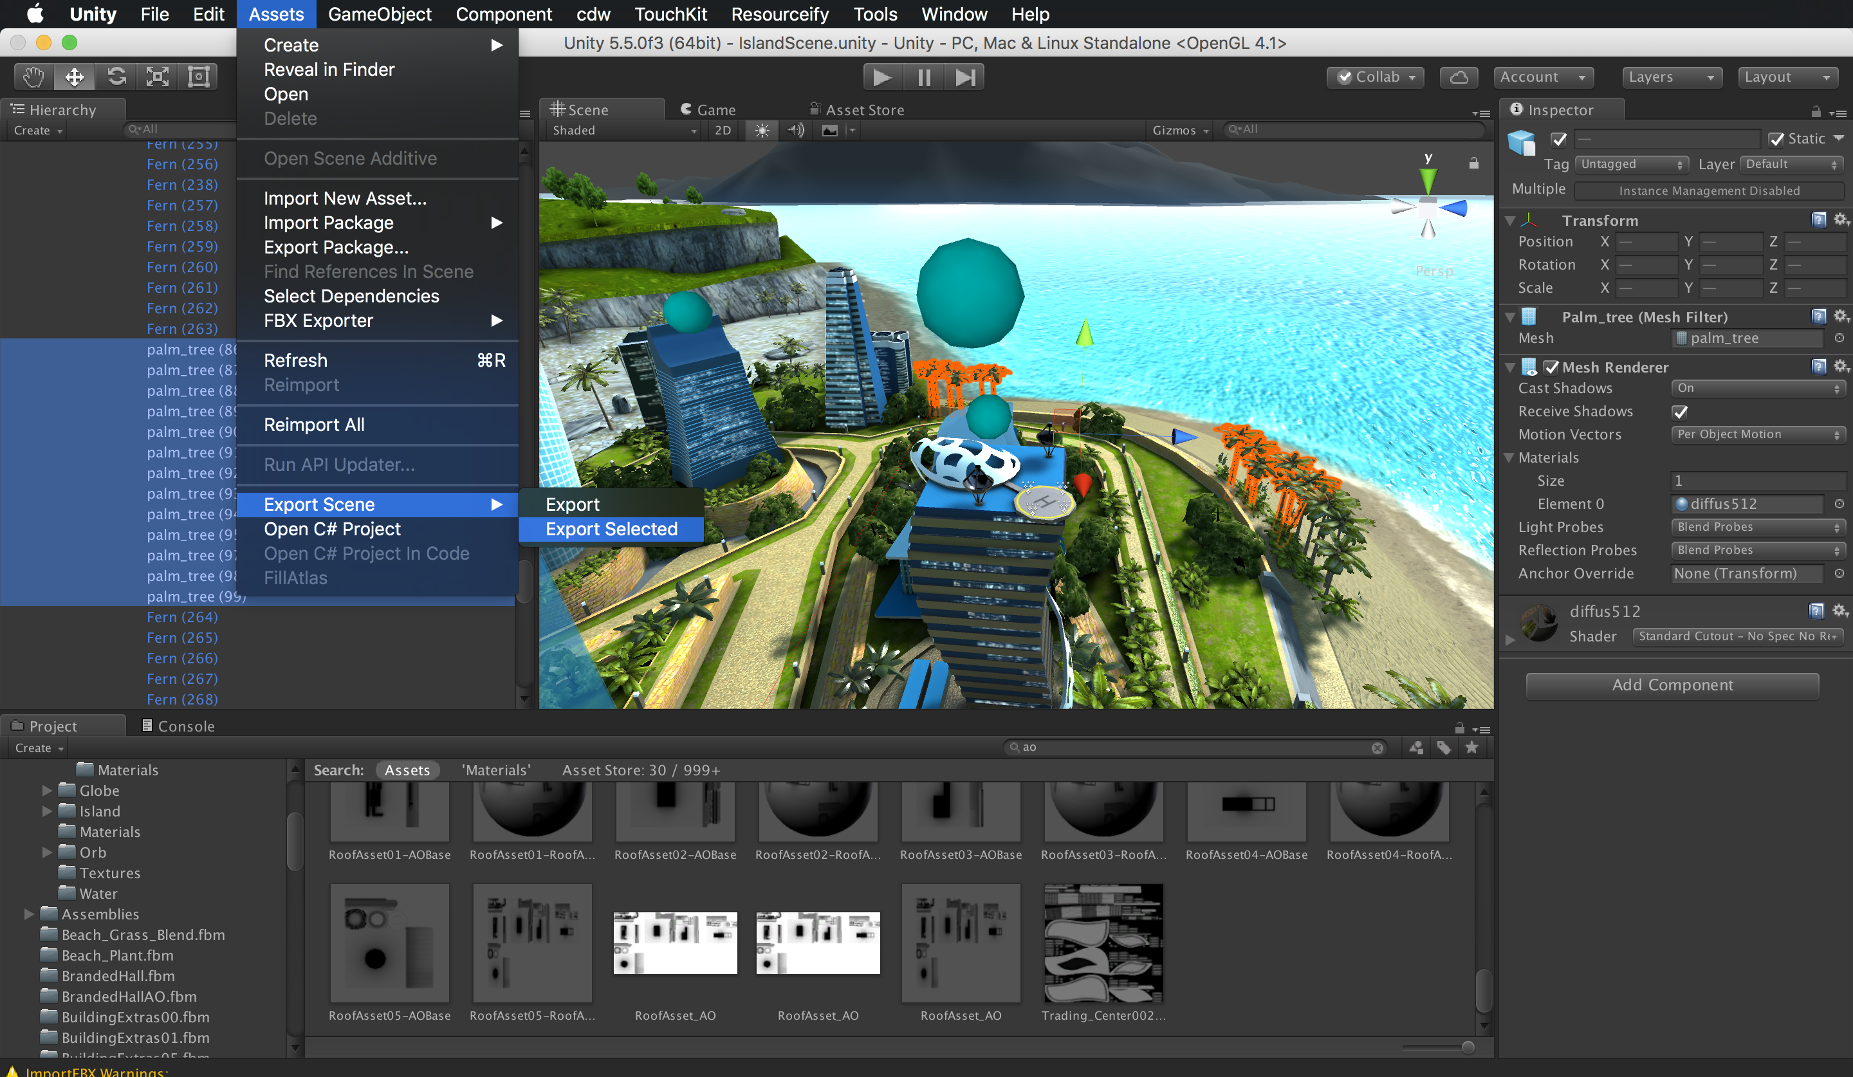
Task: Toggle scene effects image icon
Action: tap(830, 130)
